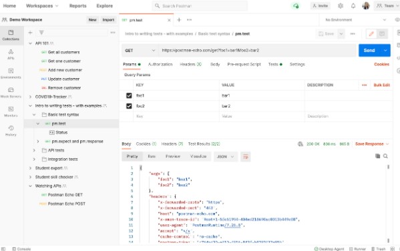Open the Cookies link
The height and width of the screenshot is (251, 400).
(381, 64)
